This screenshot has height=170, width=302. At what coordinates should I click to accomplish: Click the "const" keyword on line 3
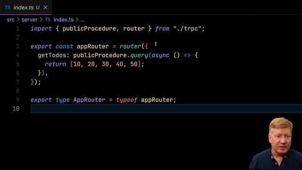pos(64,46)
